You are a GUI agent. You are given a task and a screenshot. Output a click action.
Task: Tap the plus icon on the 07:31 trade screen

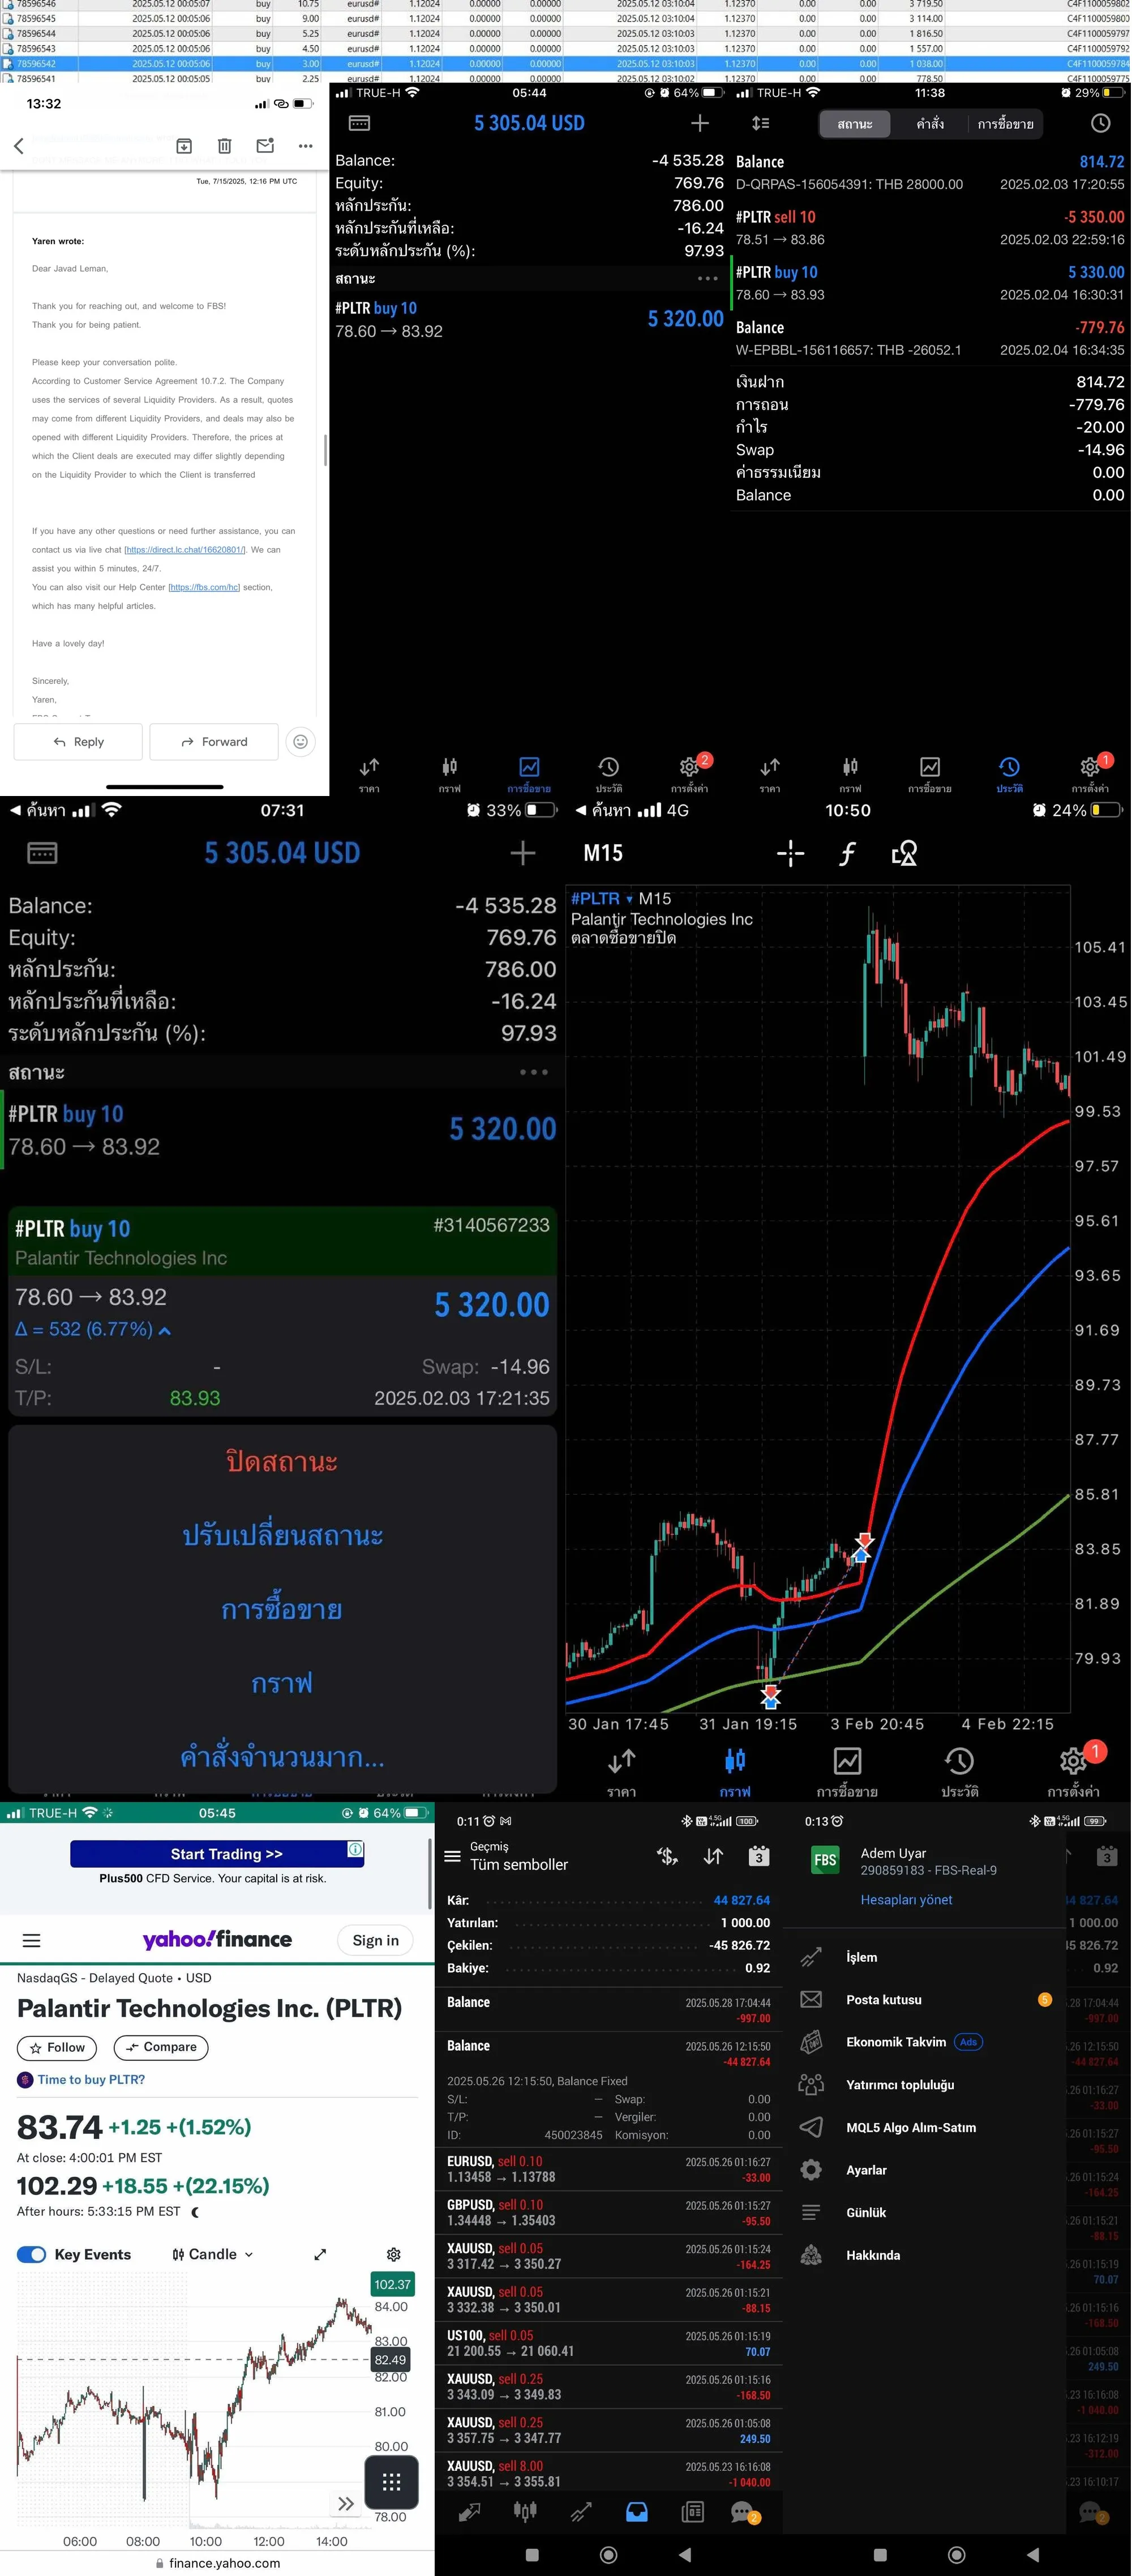[x=522, y=853]
